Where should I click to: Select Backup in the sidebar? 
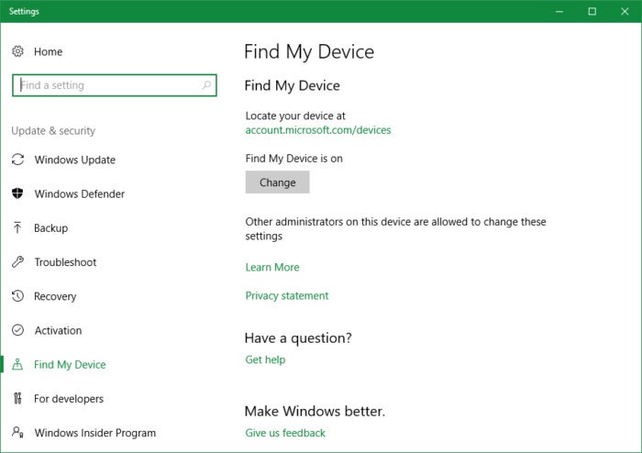tap(50, 228)
